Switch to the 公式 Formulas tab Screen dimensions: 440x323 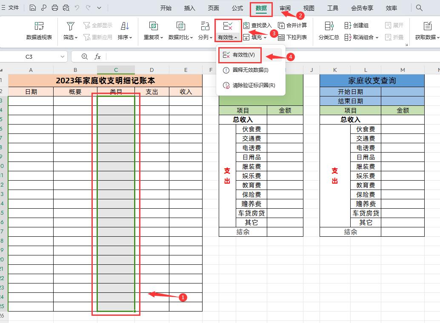point(237,8)
